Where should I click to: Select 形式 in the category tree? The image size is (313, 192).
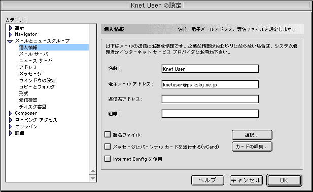pyautogui.click(x=23, y=93)
